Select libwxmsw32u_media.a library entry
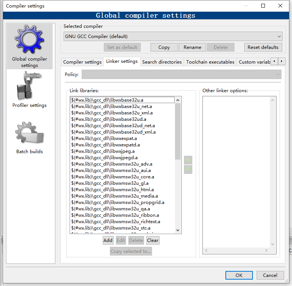The width and height of the screenshot is (292, 286). click(x=122, y=196)
